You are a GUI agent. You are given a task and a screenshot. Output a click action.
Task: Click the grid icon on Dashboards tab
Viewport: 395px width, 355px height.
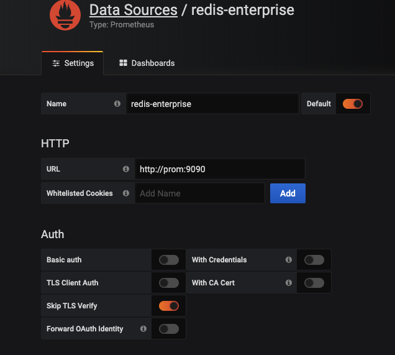123,63
